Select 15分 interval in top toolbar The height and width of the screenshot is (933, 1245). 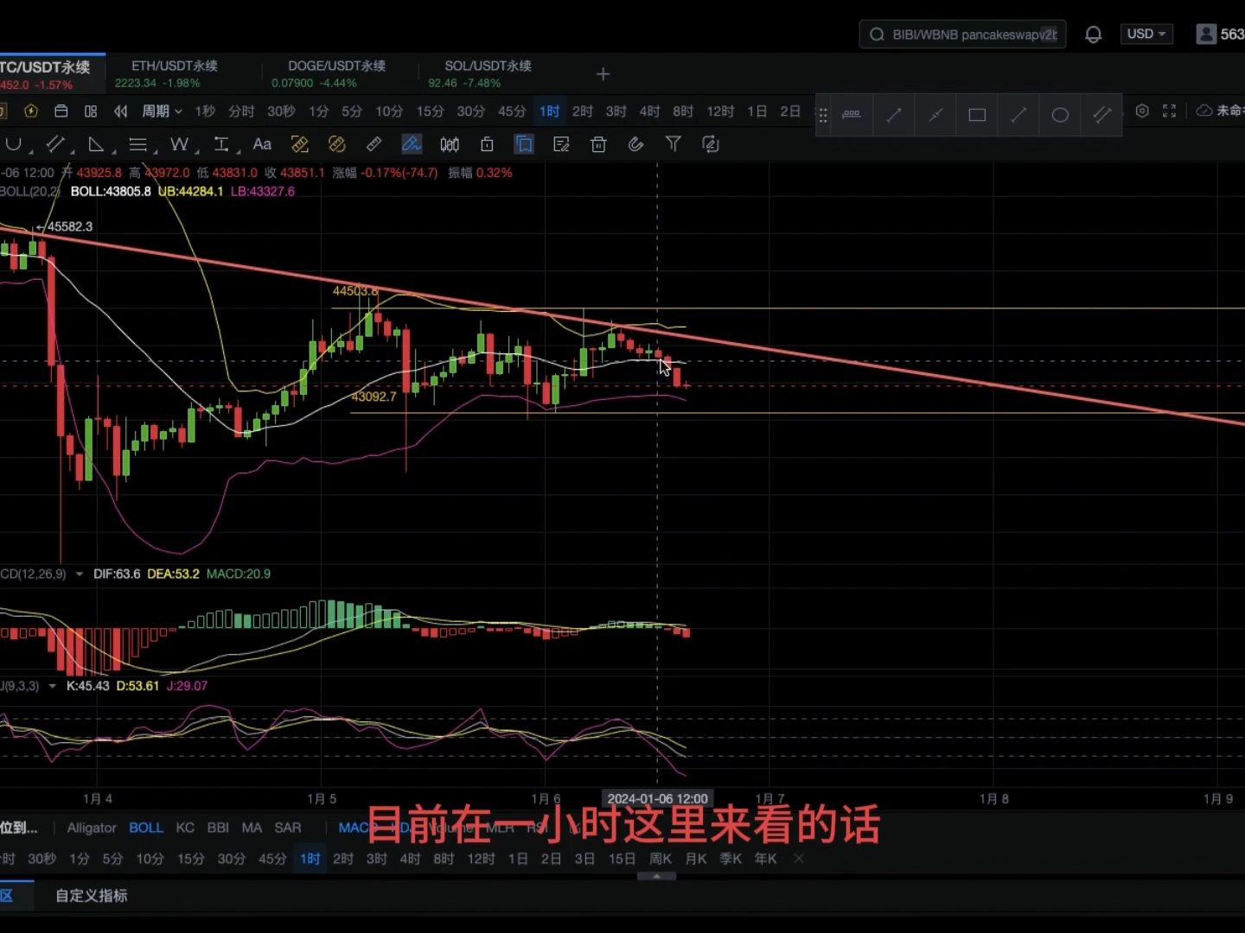430,111
